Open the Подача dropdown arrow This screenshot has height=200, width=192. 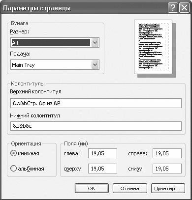[x=95, y=65]
